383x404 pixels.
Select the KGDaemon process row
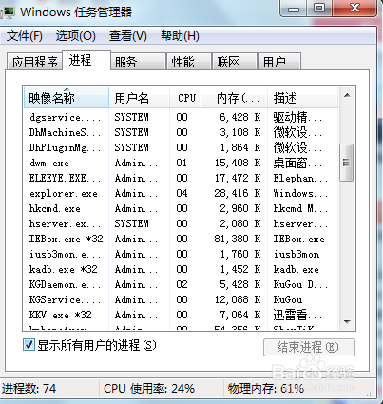coord(181,284)
